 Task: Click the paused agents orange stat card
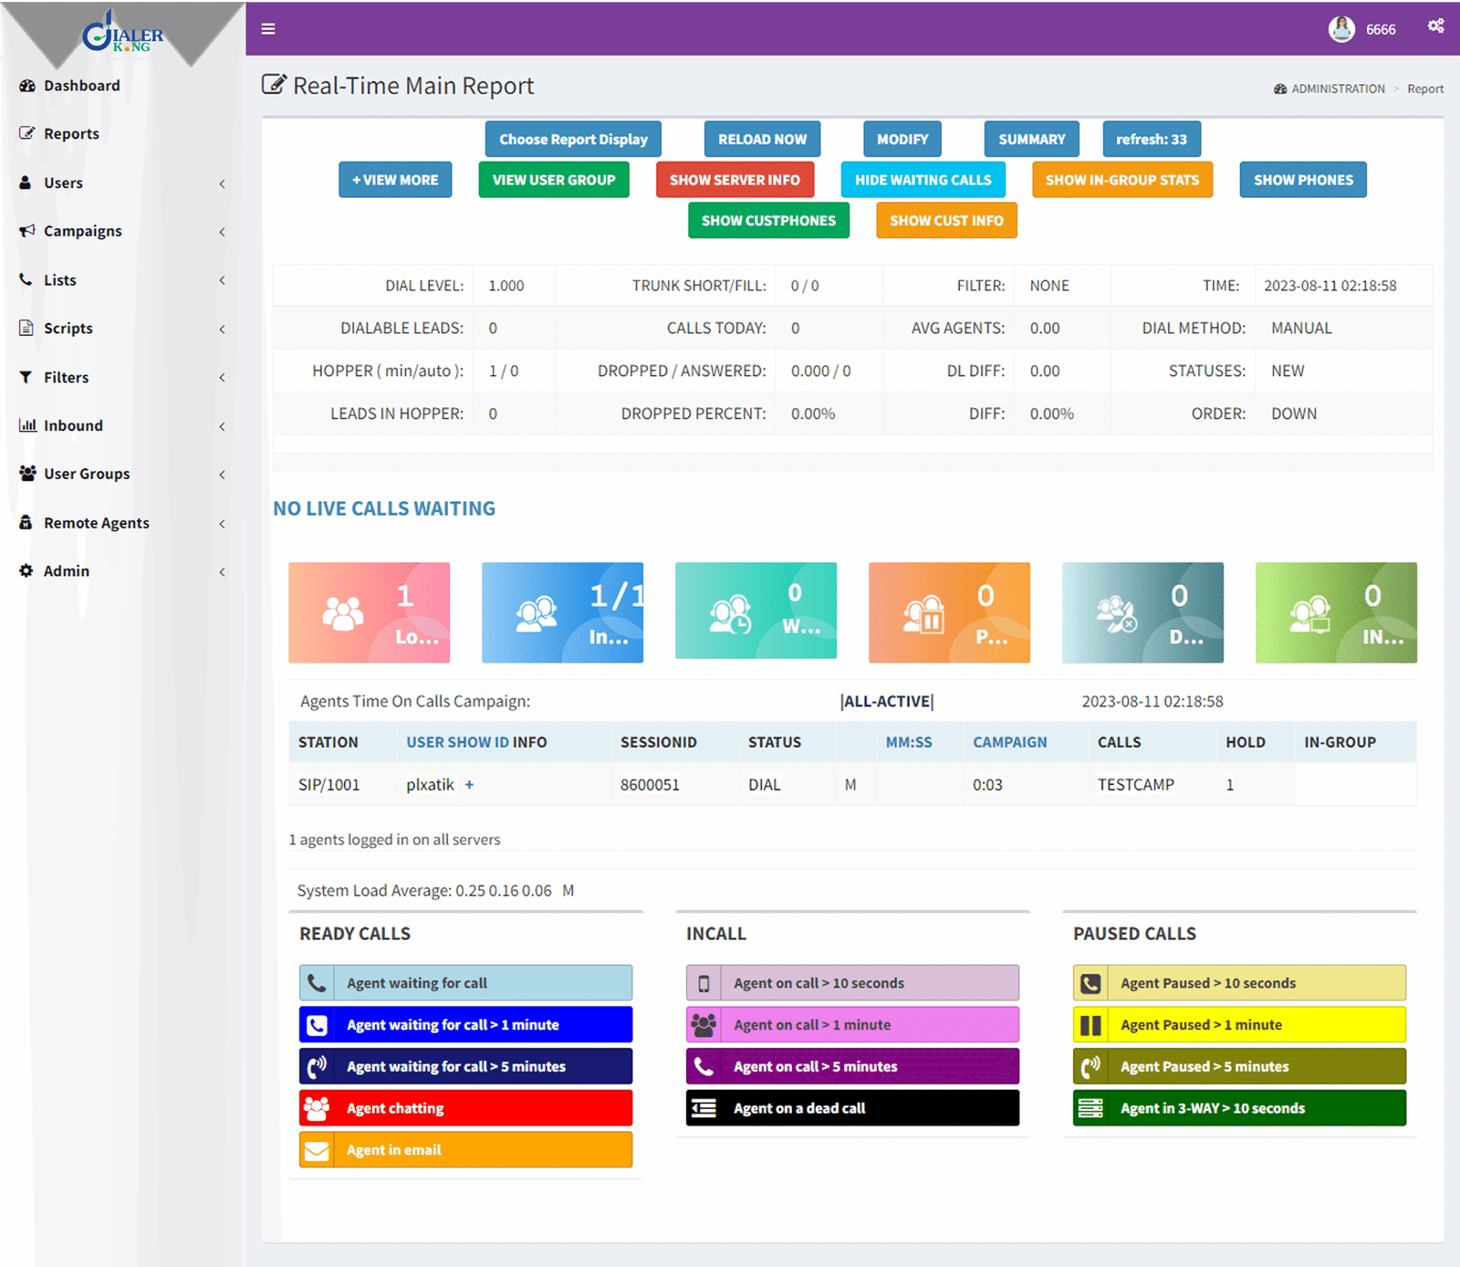[949, 612]
